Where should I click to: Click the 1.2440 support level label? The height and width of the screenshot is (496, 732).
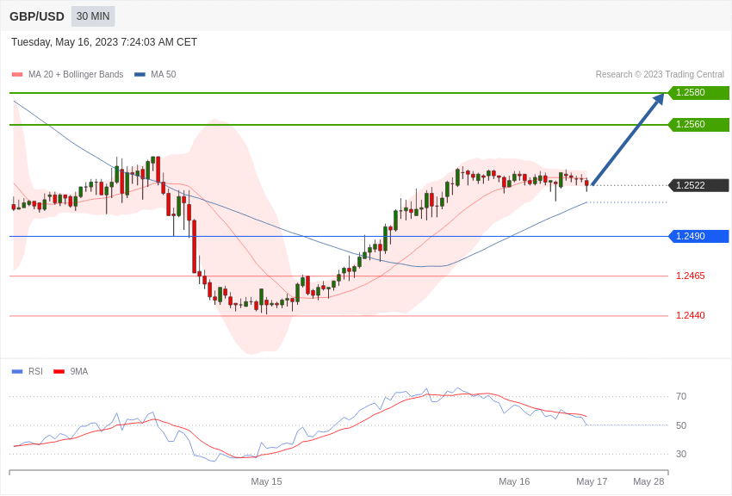click(x=691, y=315)
